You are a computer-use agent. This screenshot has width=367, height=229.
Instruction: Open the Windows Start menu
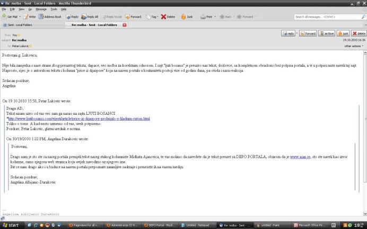(11, 225)
